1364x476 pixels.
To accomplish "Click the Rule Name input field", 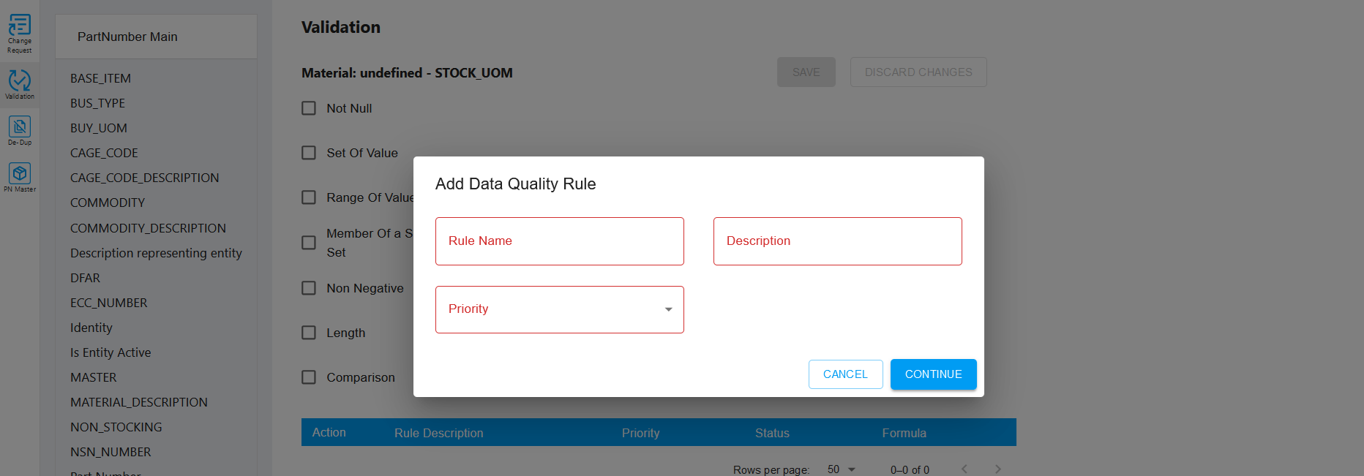I will [x=560, y=241].
